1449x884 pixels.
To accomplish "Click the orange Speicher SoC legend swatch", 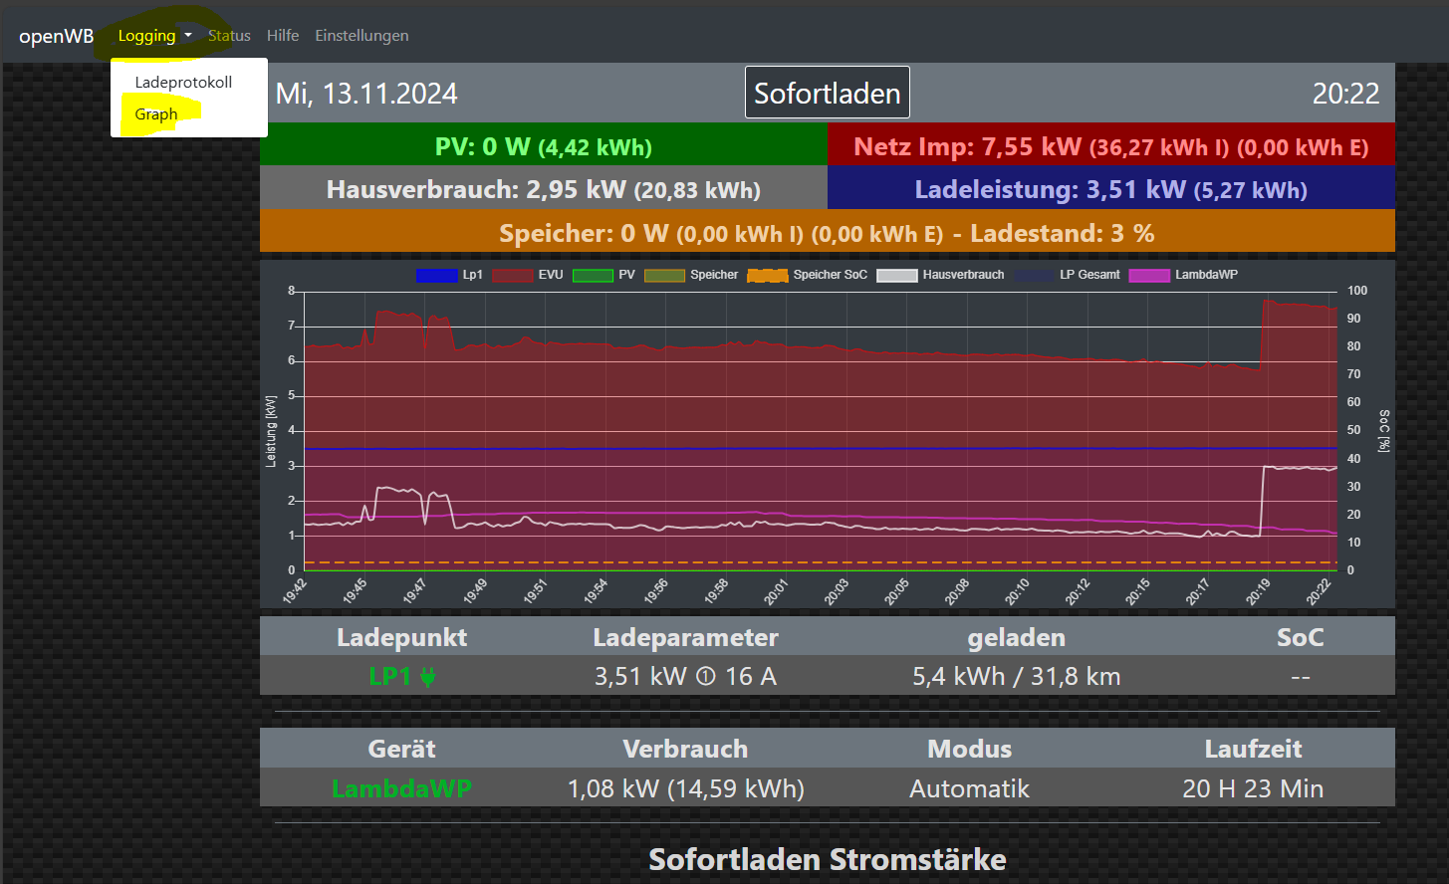I will coord(767,275).
